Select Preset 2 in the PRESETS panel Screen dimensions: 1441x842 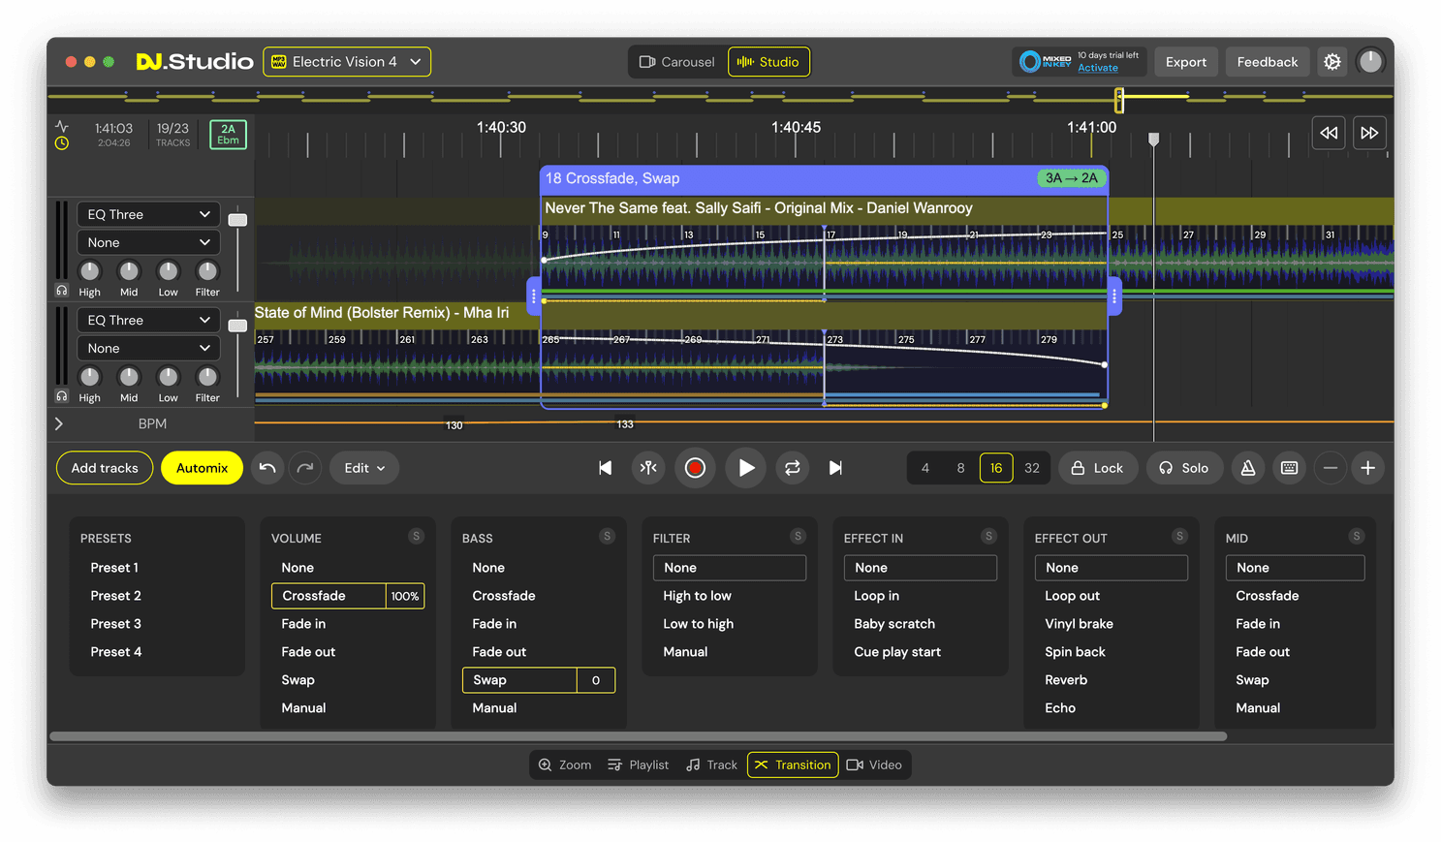pyautogui.click(x=115, y=596)
